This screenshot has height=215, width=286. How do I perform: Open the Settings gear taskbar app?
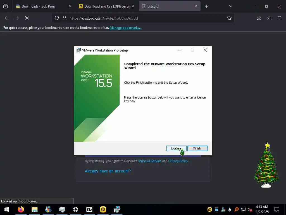75,209
